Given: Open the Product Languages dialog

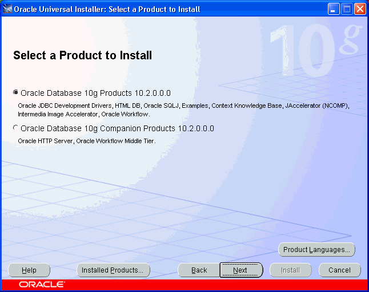Looking at the screenshot, I should (316, 250).
